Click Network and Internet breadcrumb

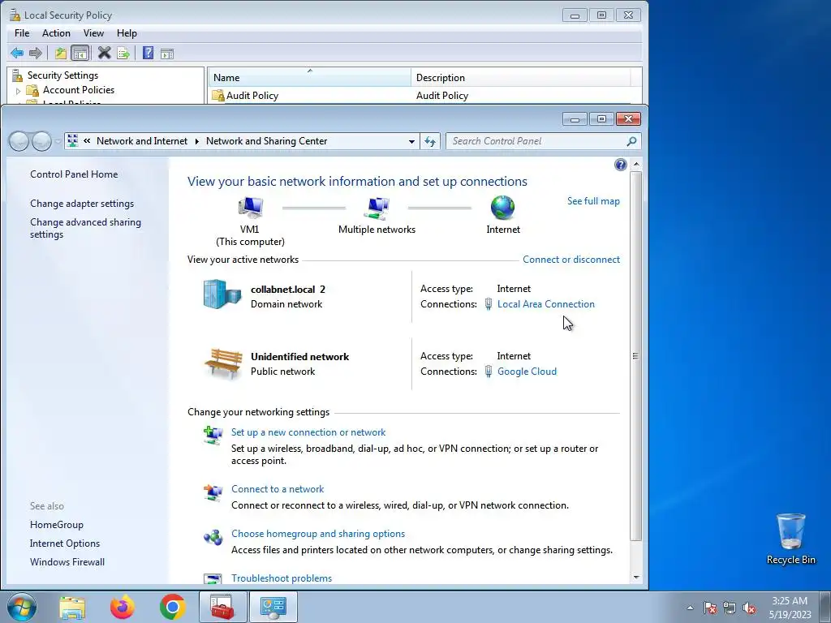click(141, 141)
